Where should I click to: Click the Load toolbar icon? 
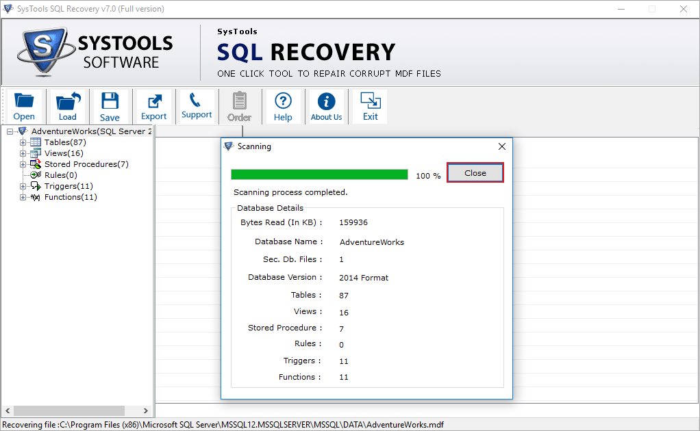click(x=67, y=106)
